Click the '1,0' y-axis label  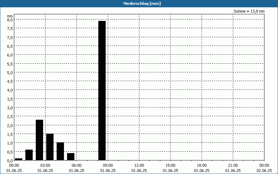tap(10, 143)
